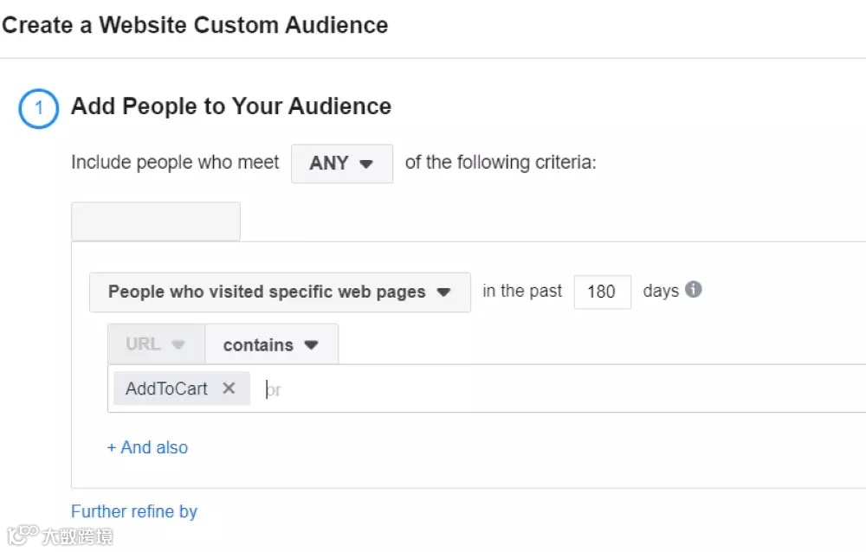This screenshot has height=552, width=866.
Task: Remove the AddToCart keyword tag
Action: (x=229, y=388)
